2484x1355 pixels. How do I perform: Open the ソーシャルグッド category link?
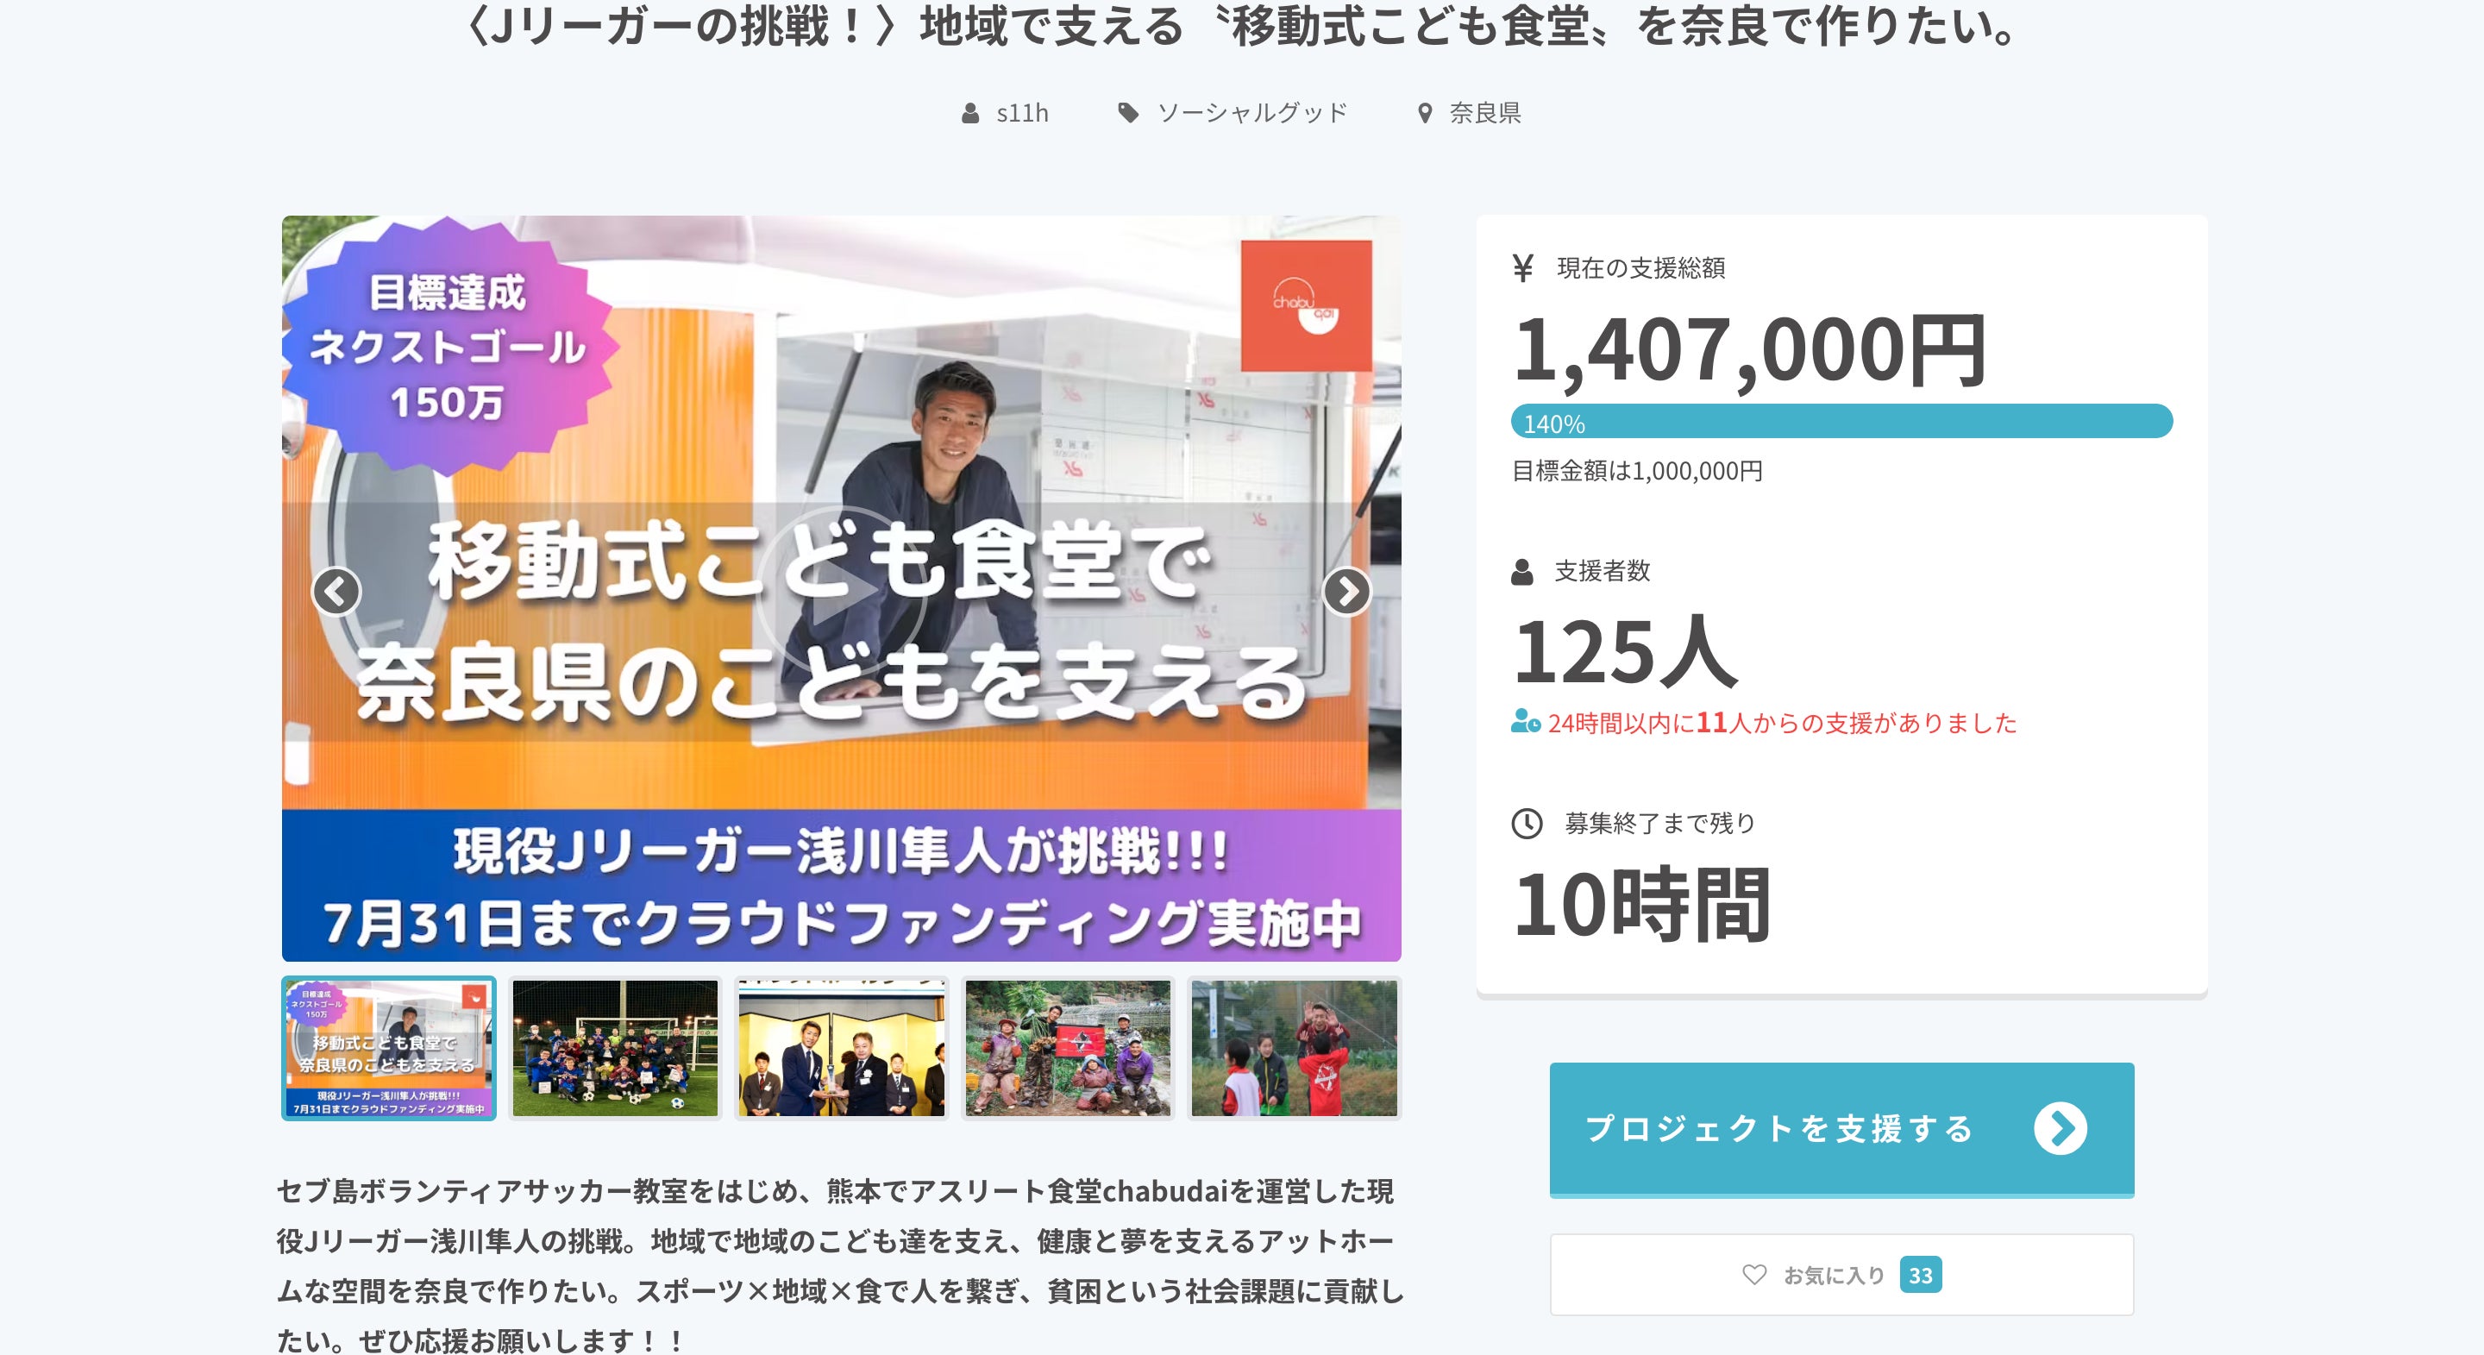[x=1251, y=114]
